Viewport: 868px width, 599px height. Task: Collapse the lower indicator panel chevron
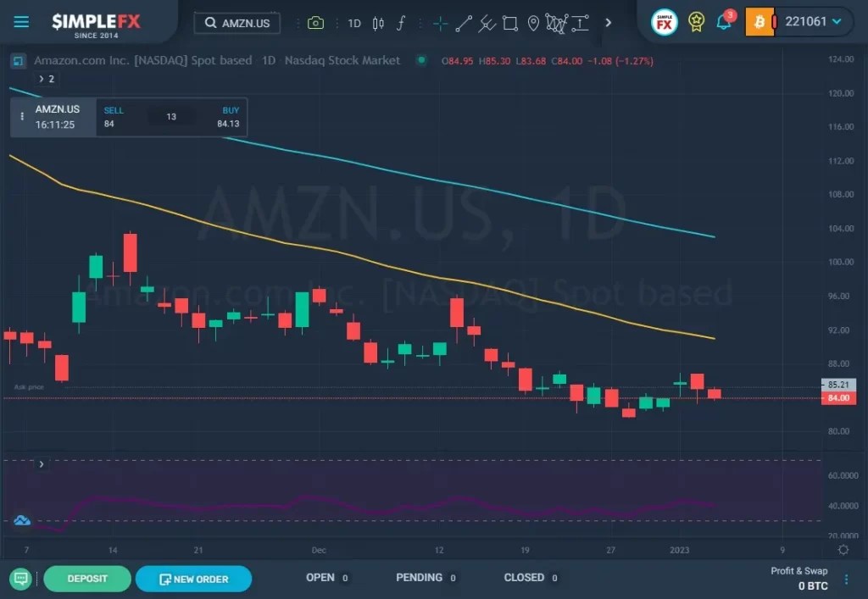[41, 464]
